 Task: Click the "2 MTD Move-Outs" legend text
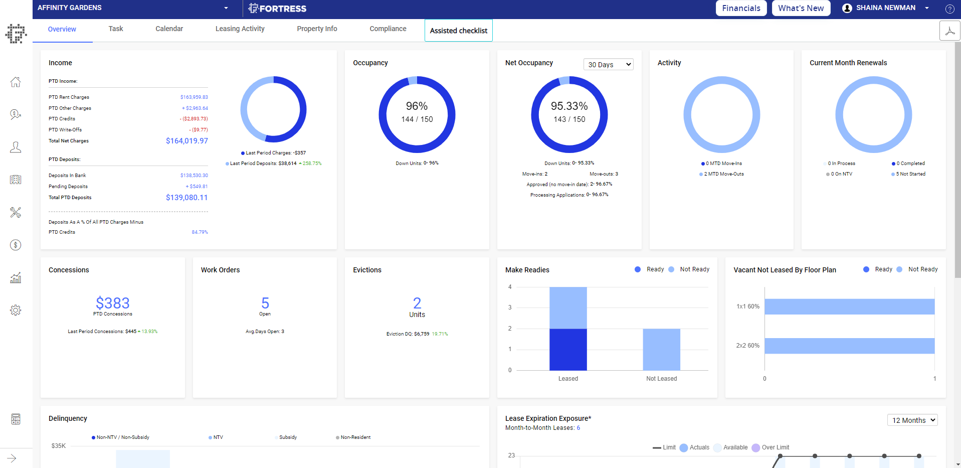[x=724, y=174]
